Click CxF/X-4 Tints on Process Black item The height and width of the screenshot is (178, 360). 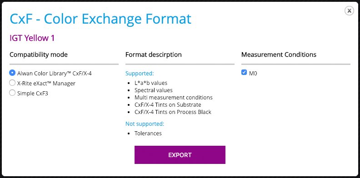[173, 112]
